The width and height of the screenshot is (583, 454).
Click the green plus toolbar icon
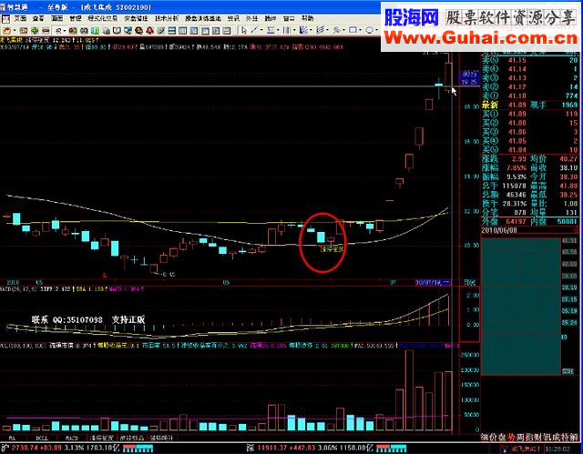point(35,30)
